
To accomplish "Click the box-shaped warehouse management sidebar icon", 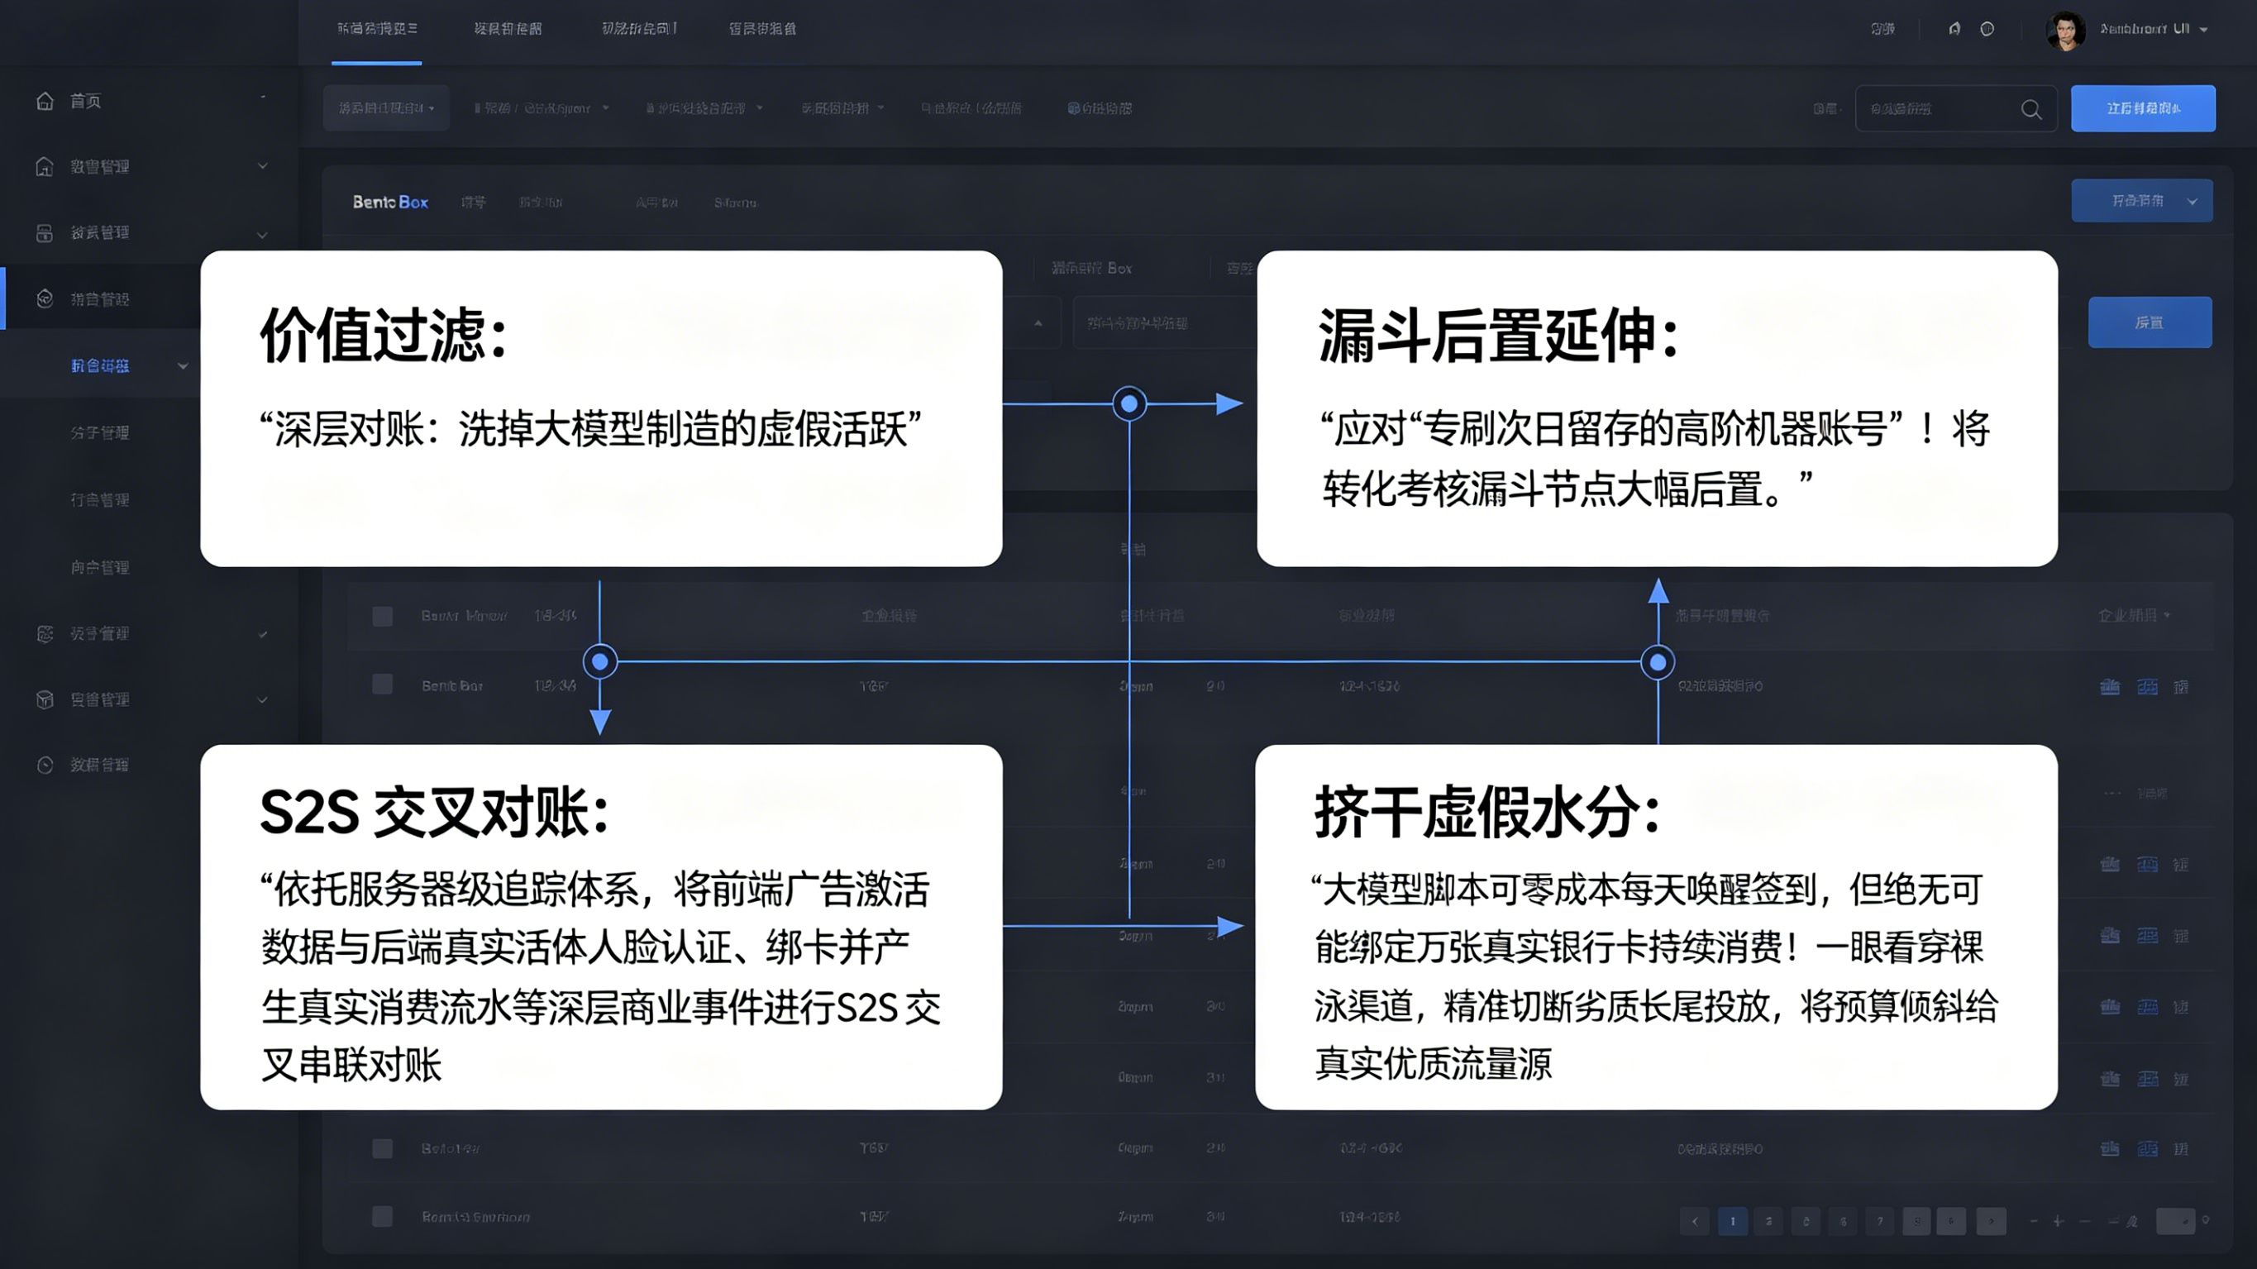I will pos(44,699).
